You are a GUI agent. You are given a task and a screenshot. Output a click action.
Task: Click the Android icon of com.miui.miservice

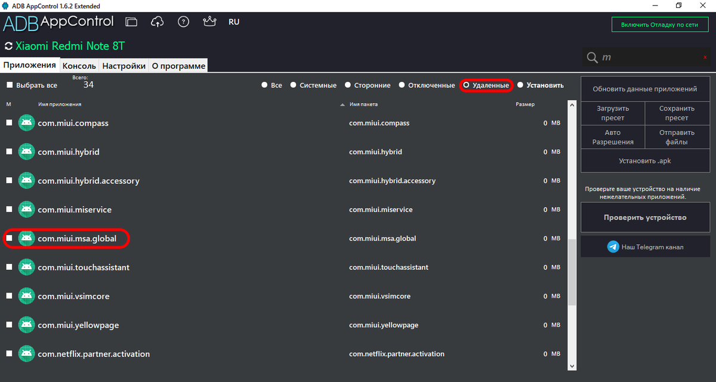point(26,210)
